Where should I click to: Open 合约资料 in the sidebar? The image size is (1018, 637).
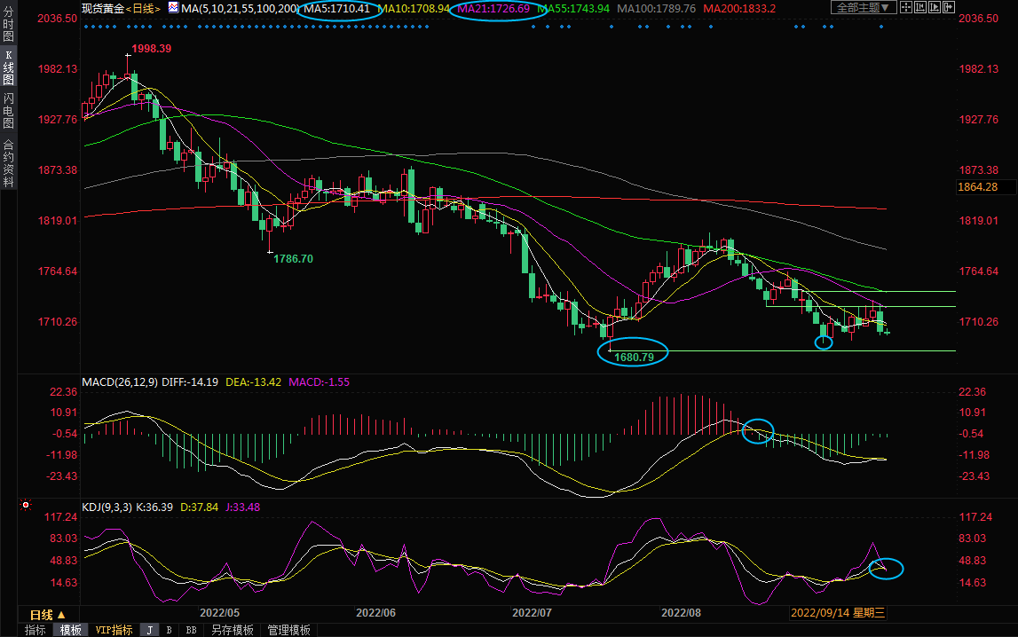8,163
